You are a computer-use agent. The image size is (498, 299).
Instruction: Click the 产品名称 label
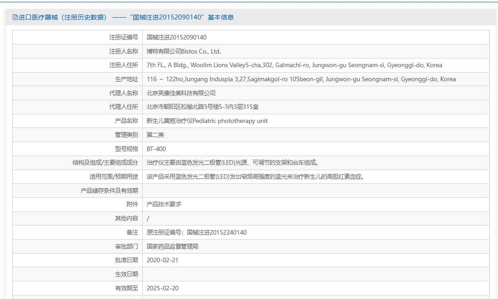coord(127,121)
